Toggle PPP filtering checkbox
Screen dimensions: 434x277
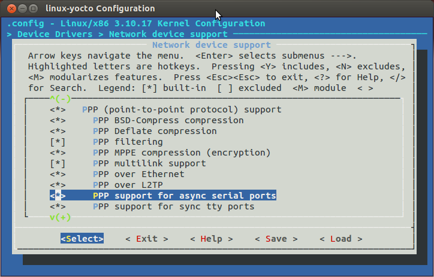[58, 142]
